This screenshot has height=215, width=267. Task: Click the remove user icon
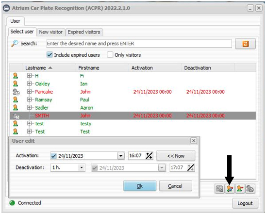pos(240,189)
